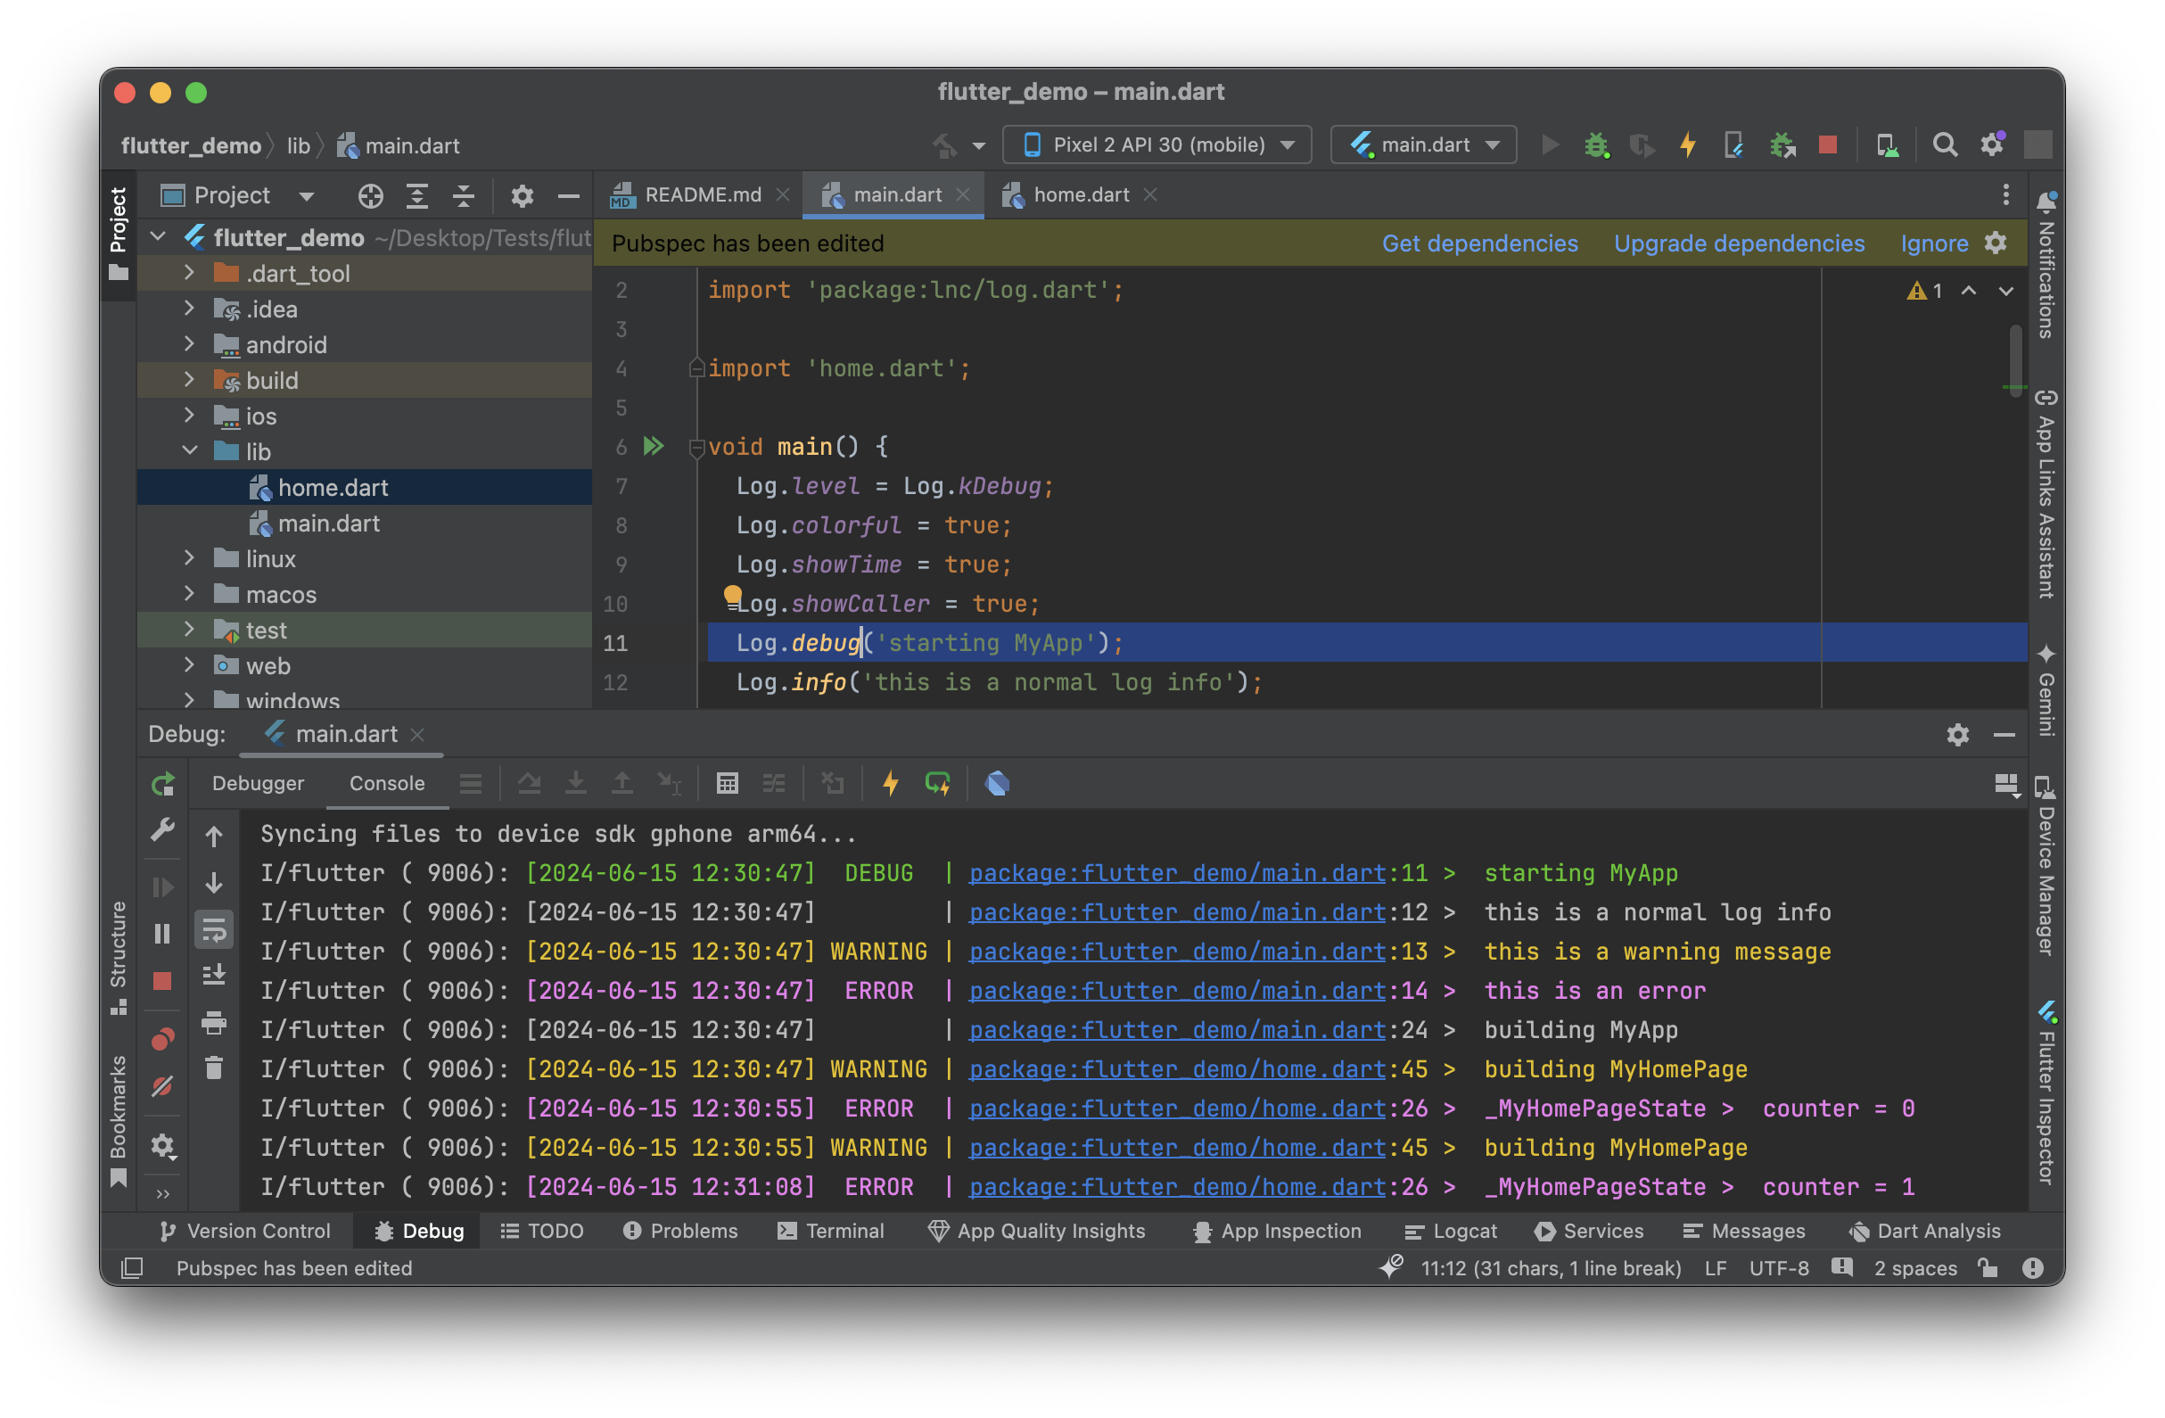
Task: Toggle scroll to end of console
Action: tap(214, 975)
